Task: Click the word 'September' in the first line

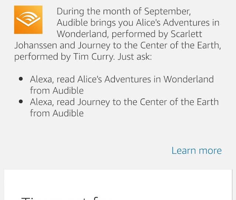Action: 167,11
